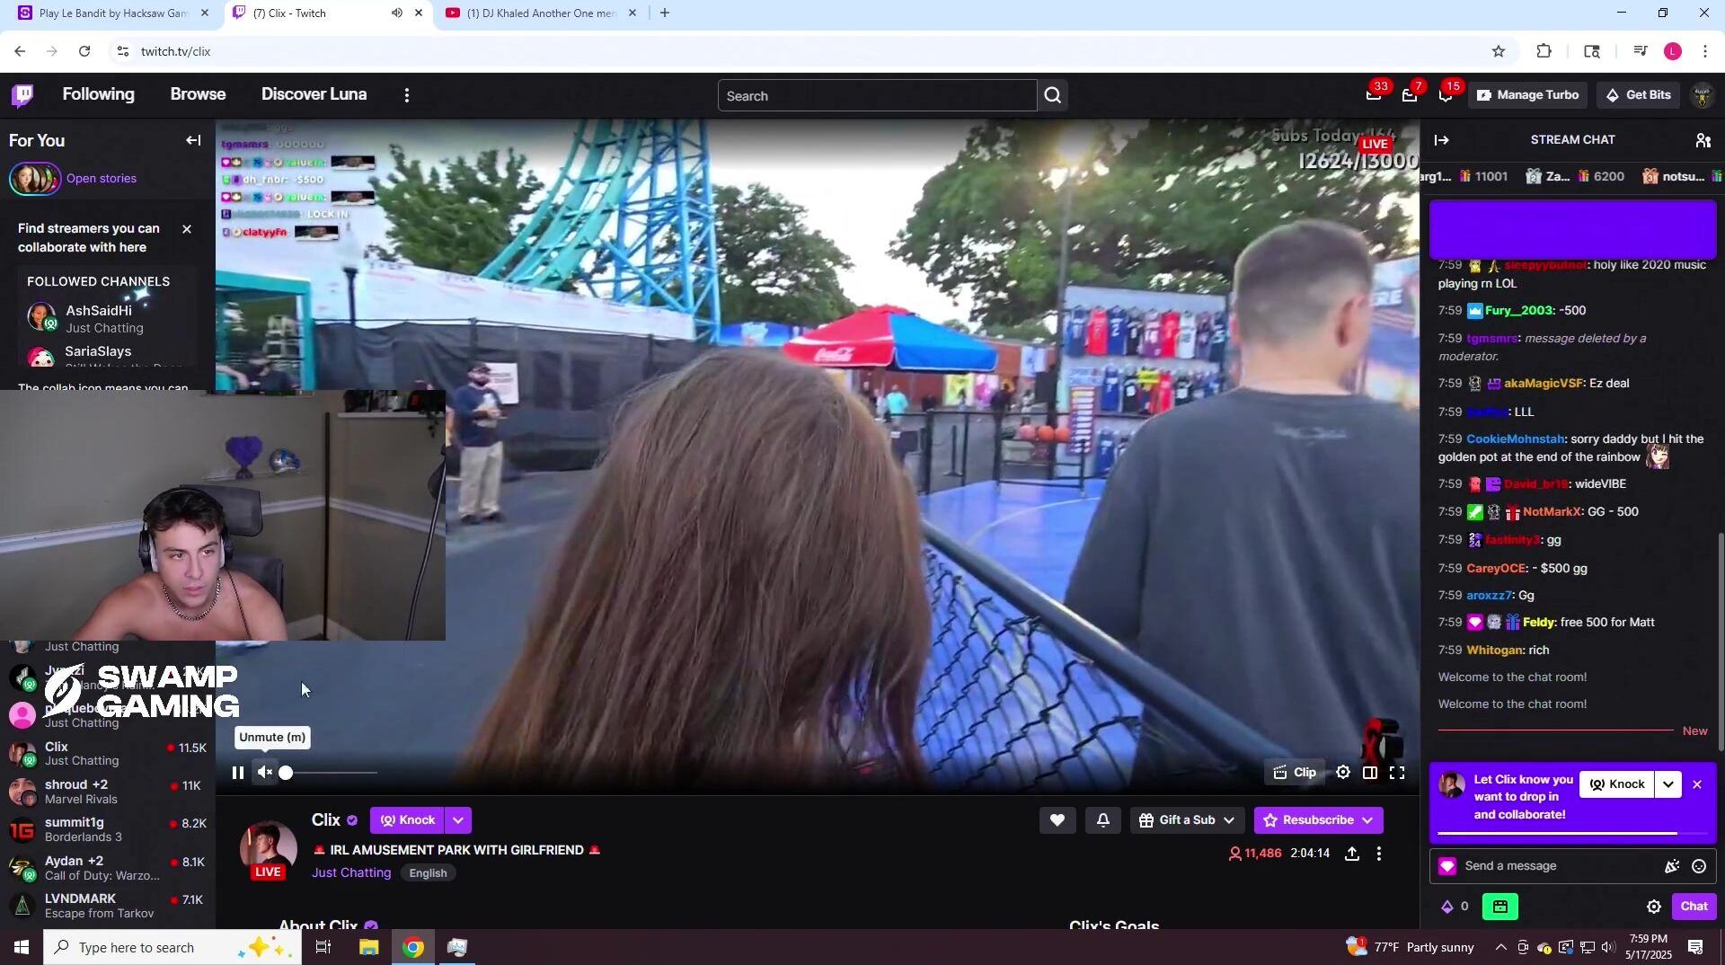The width and height of the screenshot is (1725, 965).
Task: Unmute the stream audio
Action: point(265,773)
